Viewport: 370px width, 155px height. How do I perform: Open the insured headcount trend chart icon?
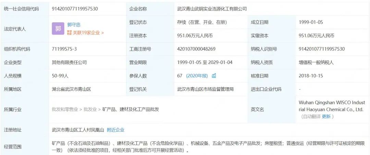tap(214, 76)
